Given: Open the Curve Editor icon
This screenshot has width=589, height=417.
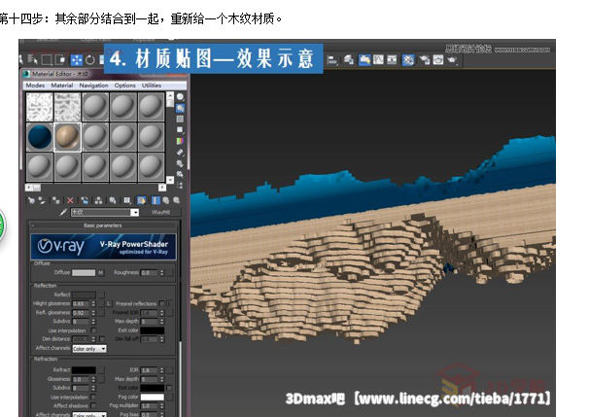Looking at the screenshot, I should click(x=378, y=60).
